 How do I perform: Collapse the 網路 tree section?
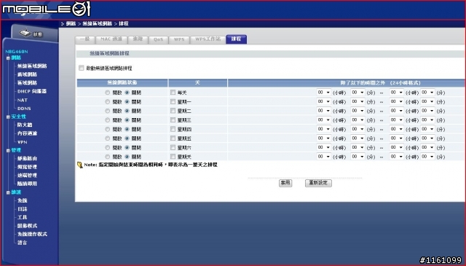point(8,58)
